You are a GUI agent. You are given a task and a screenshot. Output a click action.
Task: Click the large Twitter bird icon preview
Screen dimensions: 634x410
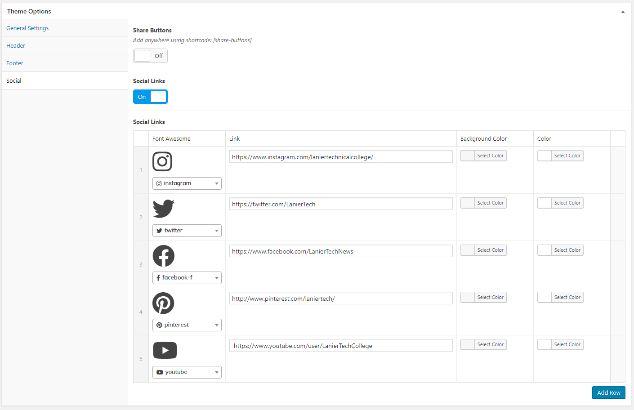163,209
